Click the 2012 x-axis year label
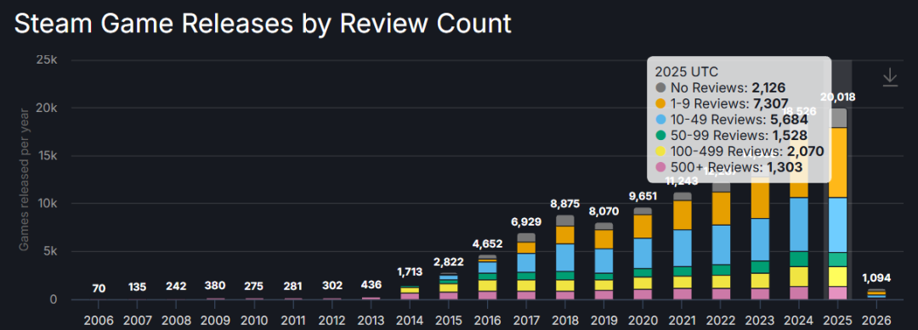The image size is (918, 330). tap(332, 320)
